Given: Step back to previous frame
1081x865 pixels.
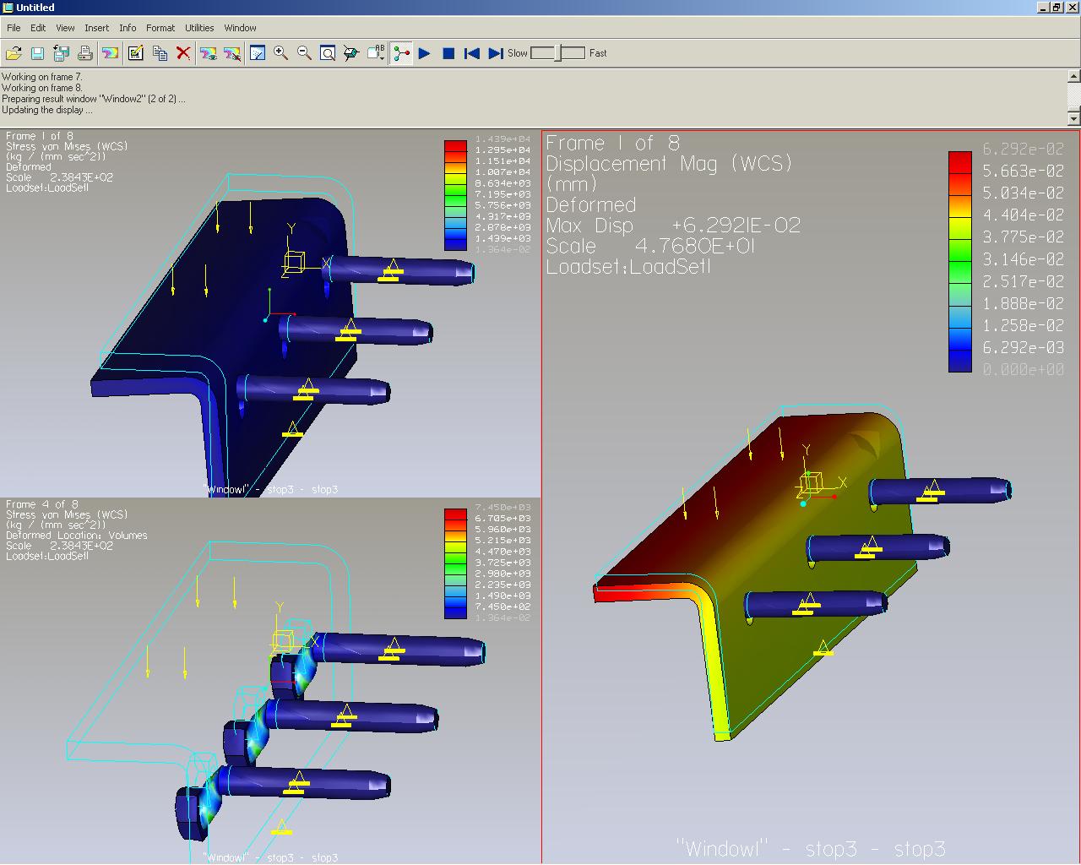Looking at the screenshot, I should (472, 53).
